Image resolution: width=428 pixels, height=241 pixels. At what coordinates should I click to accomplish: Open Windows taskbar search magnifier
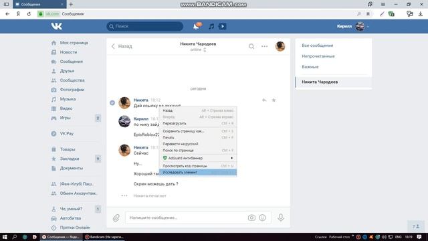15,237
